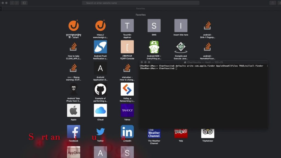Open the API Console favorite tile

click(x=127, y=47)
